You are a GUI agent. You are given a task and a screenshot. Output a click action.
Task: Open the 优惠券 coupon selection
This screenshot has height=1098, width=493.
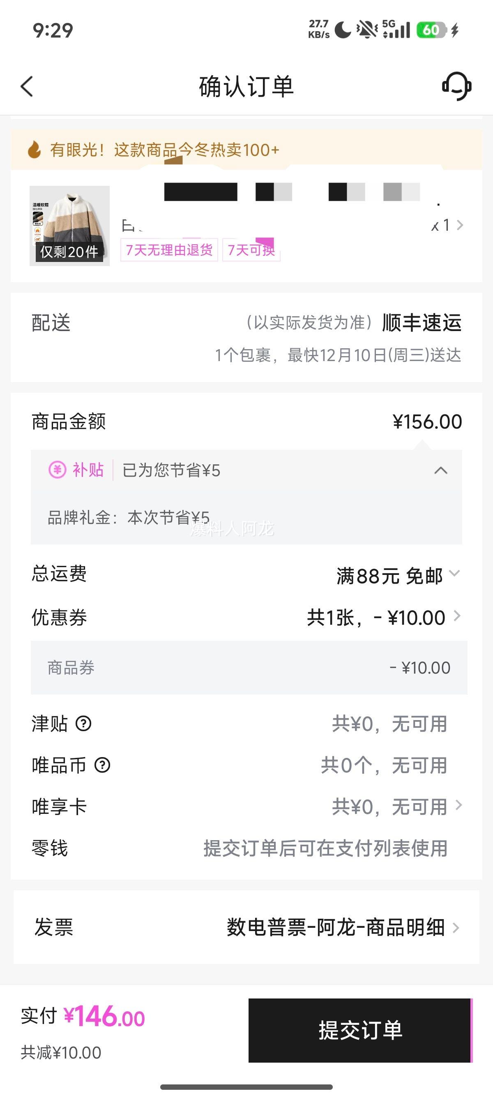tap(457, 616)
